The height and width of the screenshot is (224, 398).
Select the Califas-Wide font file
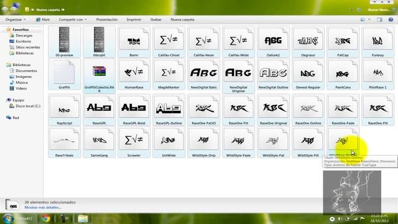point(238,42)
